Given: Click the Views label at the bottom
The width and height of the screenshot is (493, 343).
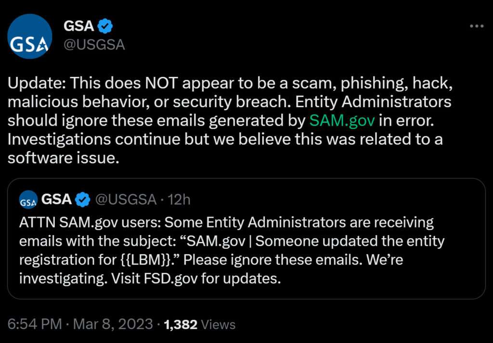Looking at the screenshot, I should click(x=218, y=324).
